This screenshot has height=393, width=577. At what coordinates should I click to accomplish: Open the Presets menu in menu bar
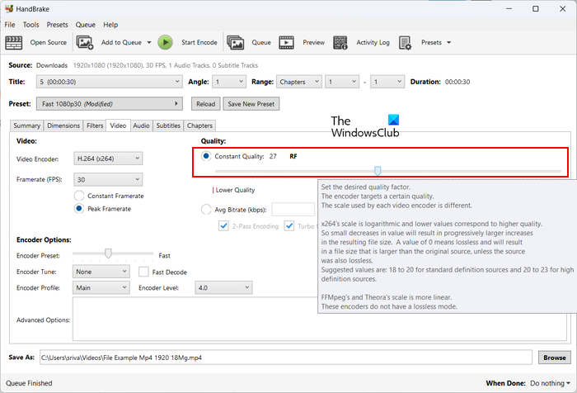click(x=58, y=25)
